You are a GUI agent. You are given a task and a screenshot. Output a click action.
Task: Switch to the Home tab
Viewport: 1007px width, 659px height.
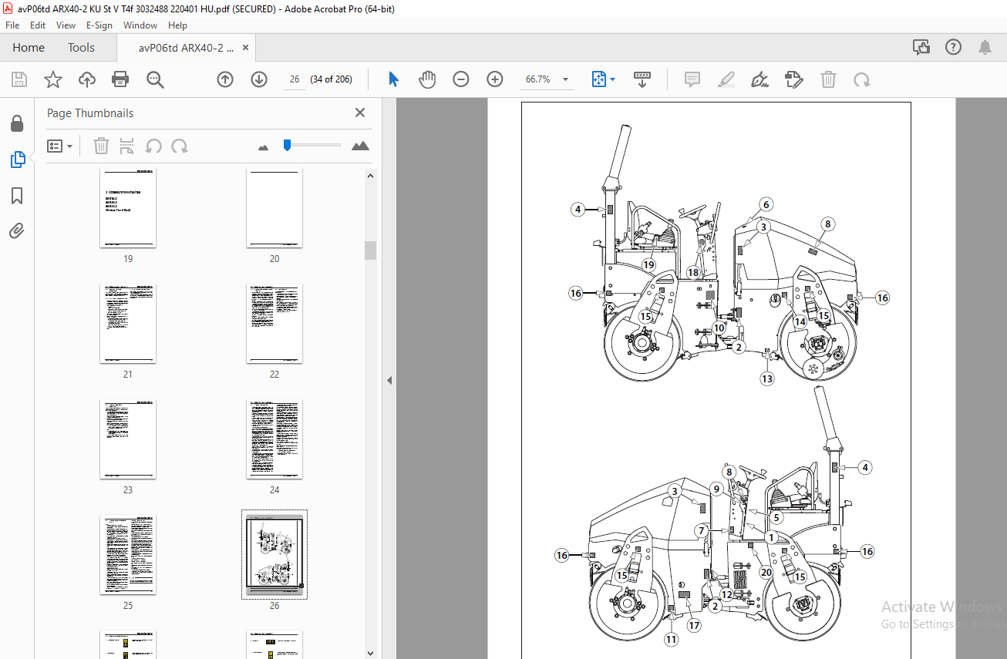click(29, 47)
